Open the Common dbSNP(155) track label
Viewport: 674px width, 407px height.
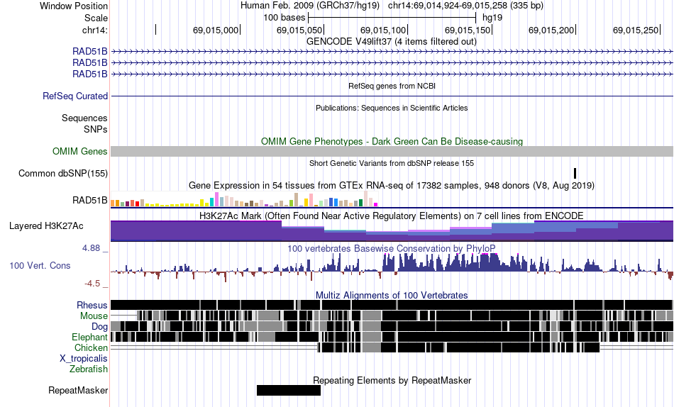[x=63, y=173]
